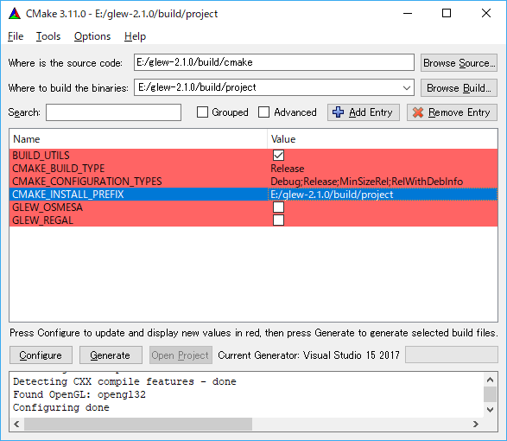The height and width of the screenshot is (441, 507).
Task: Click the blue plus icon of Add Entry
Action: (339, 112)
